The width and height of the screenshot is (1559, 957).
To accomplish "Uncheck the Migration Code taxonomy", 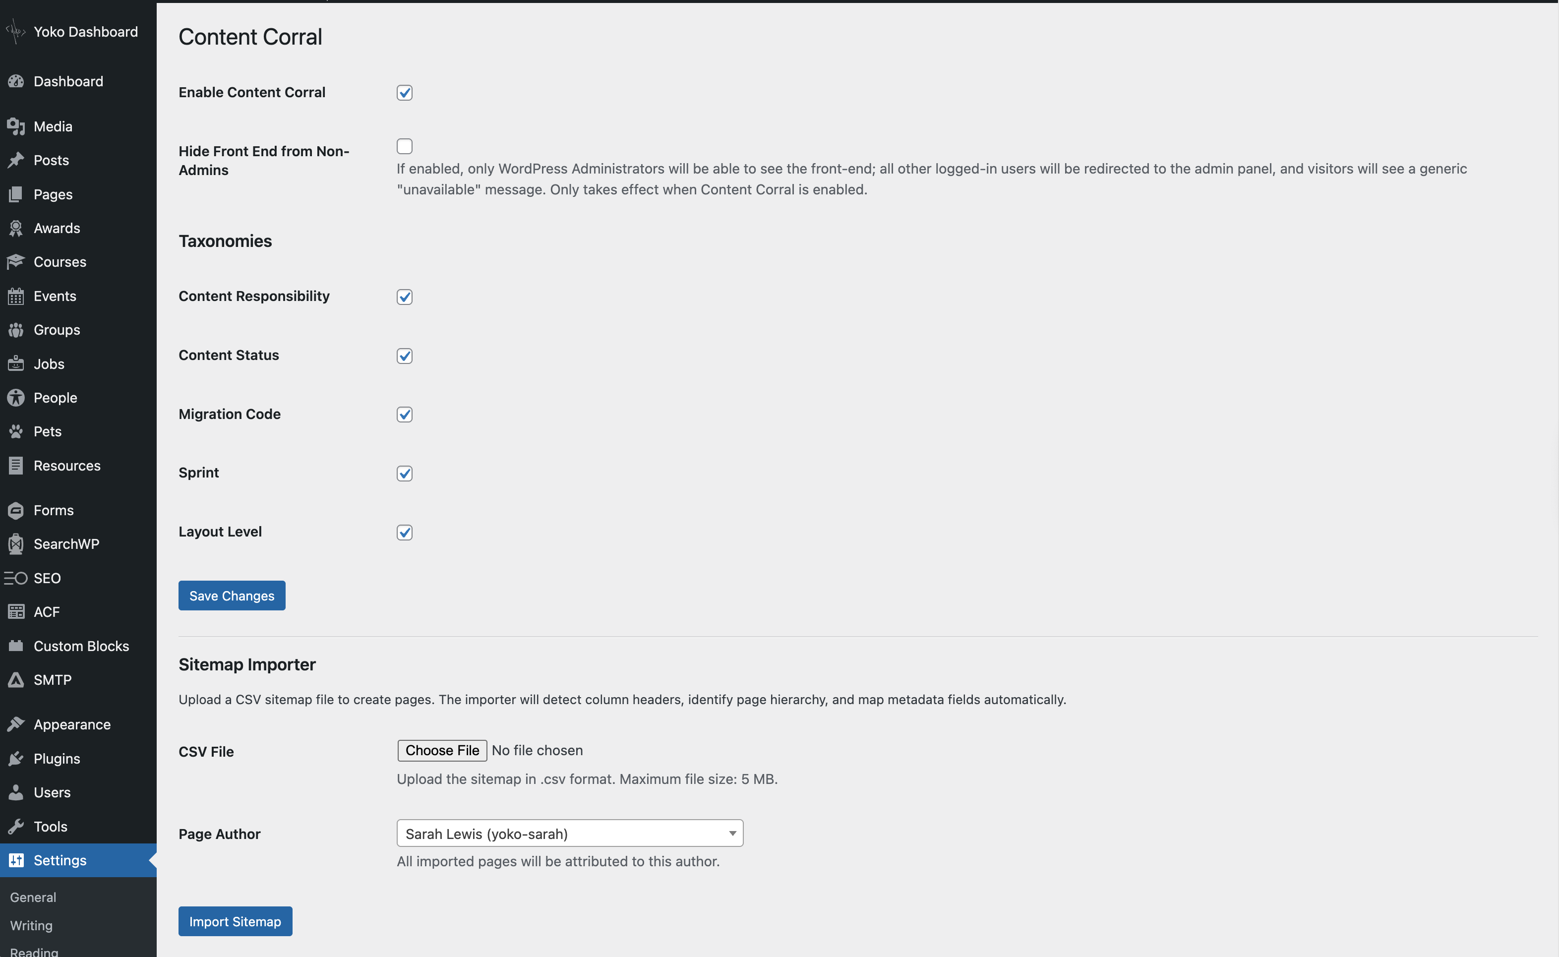I will (x=404, y=415).
